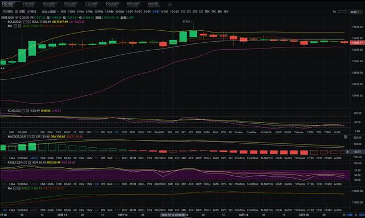Collapse the BOLL indicator legend arrow

5,22
